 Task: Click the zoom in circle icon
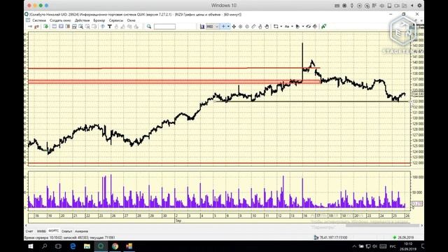coord(240,27)
